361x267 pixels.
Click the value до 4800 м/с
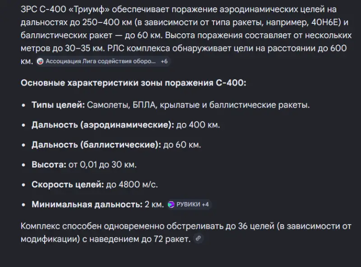pos(132,184)
